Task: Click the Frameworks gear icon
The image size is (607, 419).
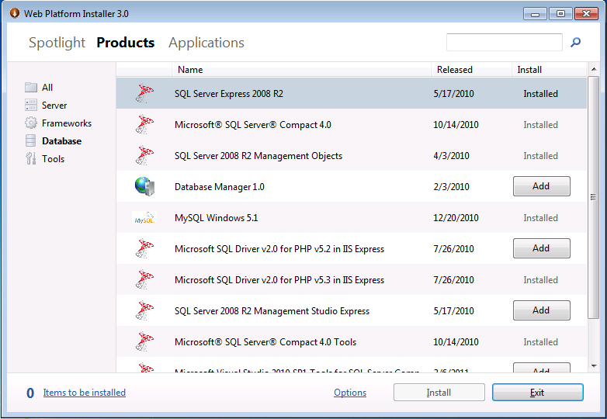Action: pos(30,123)
